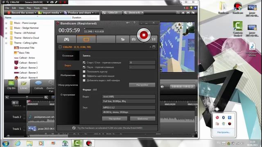Enable Показывать курсор checkbox
Screen dimensions: 262x147
click(84, 72)
